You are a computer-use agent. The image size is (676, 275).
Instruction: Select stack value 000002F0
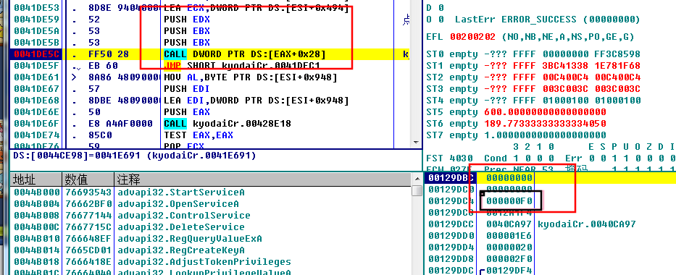click(x=509, y=259)
